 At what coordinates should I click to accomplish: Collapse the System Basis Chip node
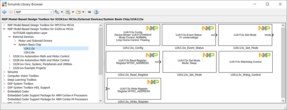[15, 44]
